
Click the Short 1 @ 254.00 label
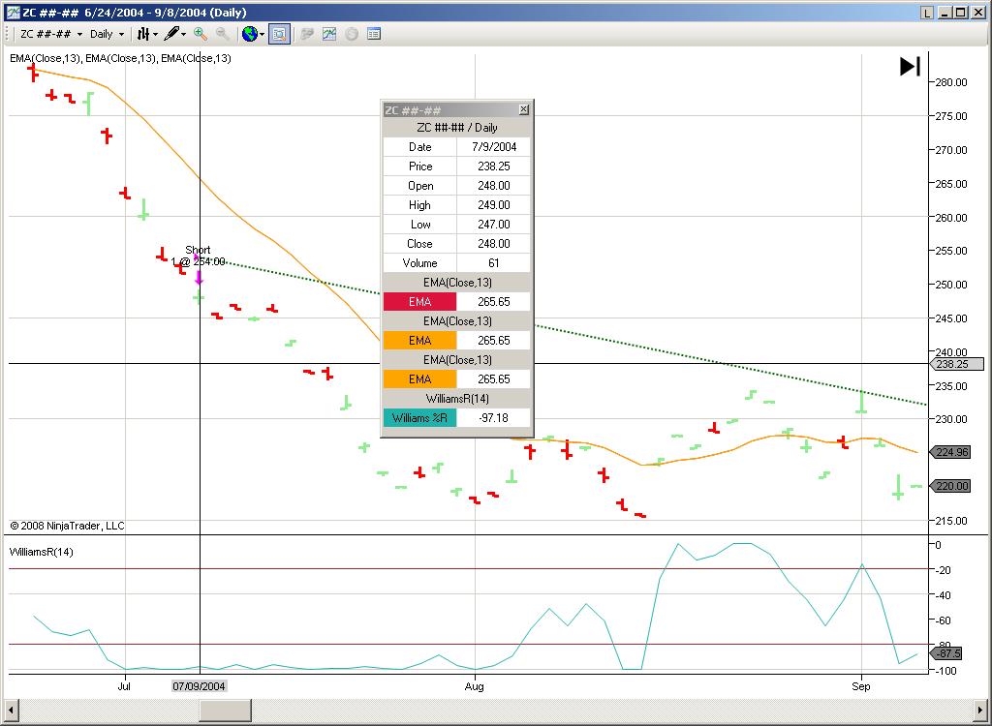coord(198,256)
